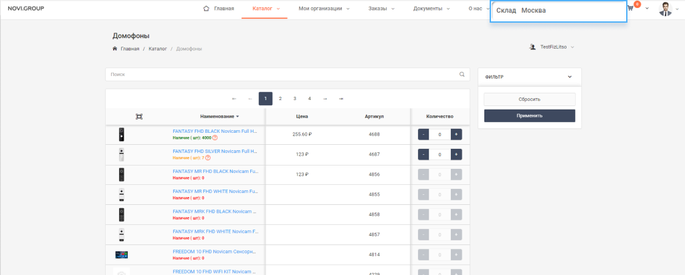Viewport: 685px width, 275px height.
Task: Click the minus button in row 4856
Action: point(423,174)
